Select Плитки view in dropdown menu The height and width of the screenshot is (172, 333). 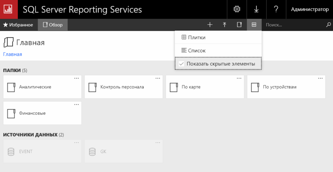[218, 37]
